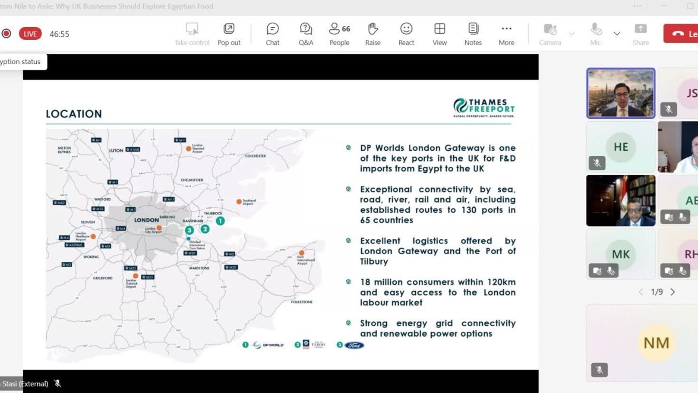The width and height of the screenshot is (698, 393).
Task: Click the red Leave button
Action: coord(682,34)
